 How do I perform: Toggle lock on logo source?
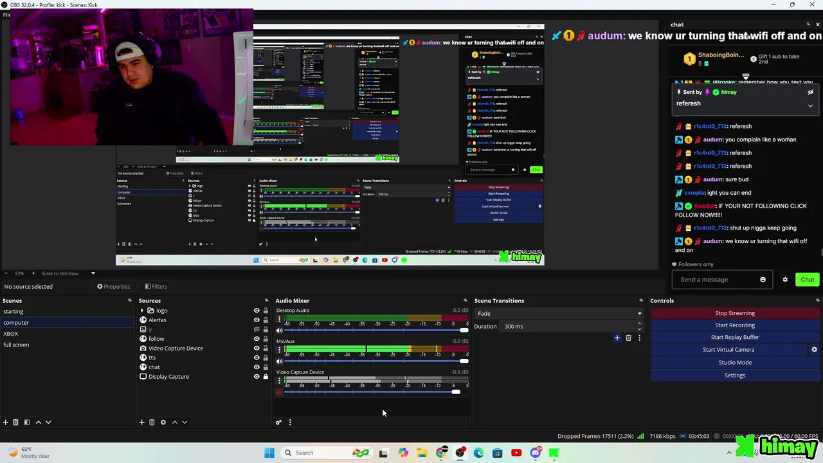pos(266,311)
